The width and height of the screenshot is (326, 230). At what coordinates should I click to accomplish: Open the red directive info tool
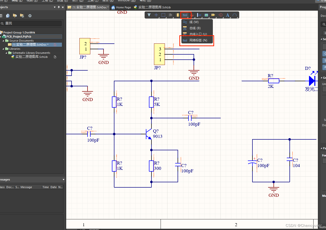[220, 15]
